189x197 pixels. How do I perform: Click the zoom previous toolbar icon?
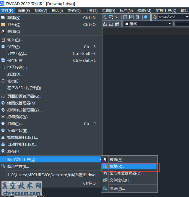pos(117,17)
